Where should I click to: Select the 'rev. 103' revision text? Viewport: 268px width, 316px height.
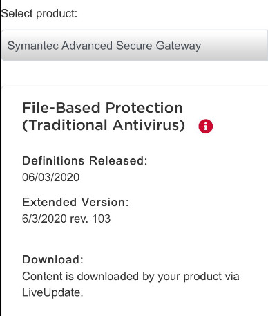90,219
